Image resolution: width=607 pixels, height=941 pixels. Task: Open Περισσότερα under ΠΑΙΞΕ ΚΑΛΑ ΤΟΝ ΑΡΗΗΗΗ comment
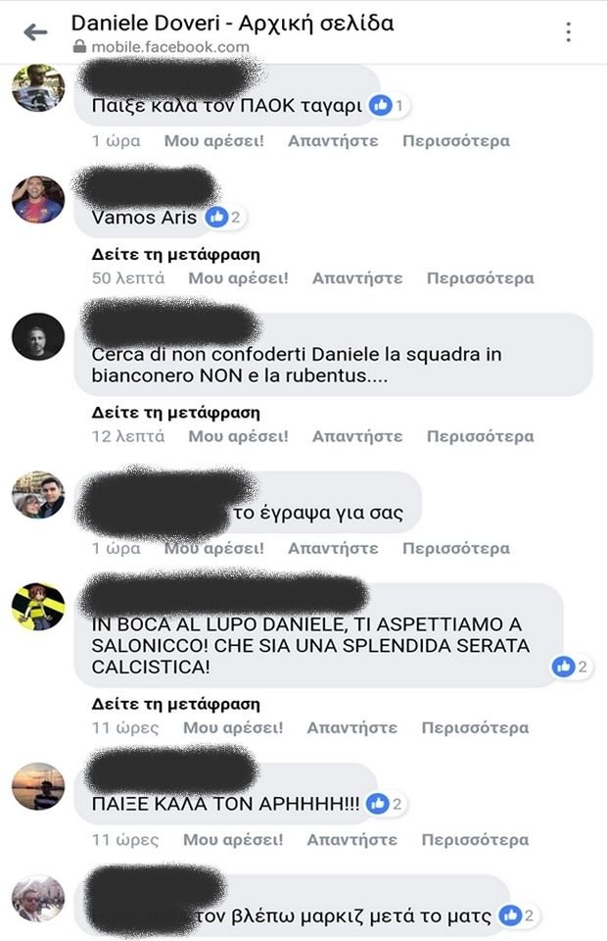click(x=475, y=840)
